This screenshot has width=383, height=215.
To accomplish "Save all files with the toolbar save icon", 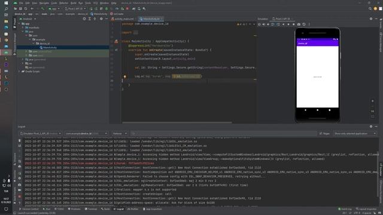I will click(20, 8).
